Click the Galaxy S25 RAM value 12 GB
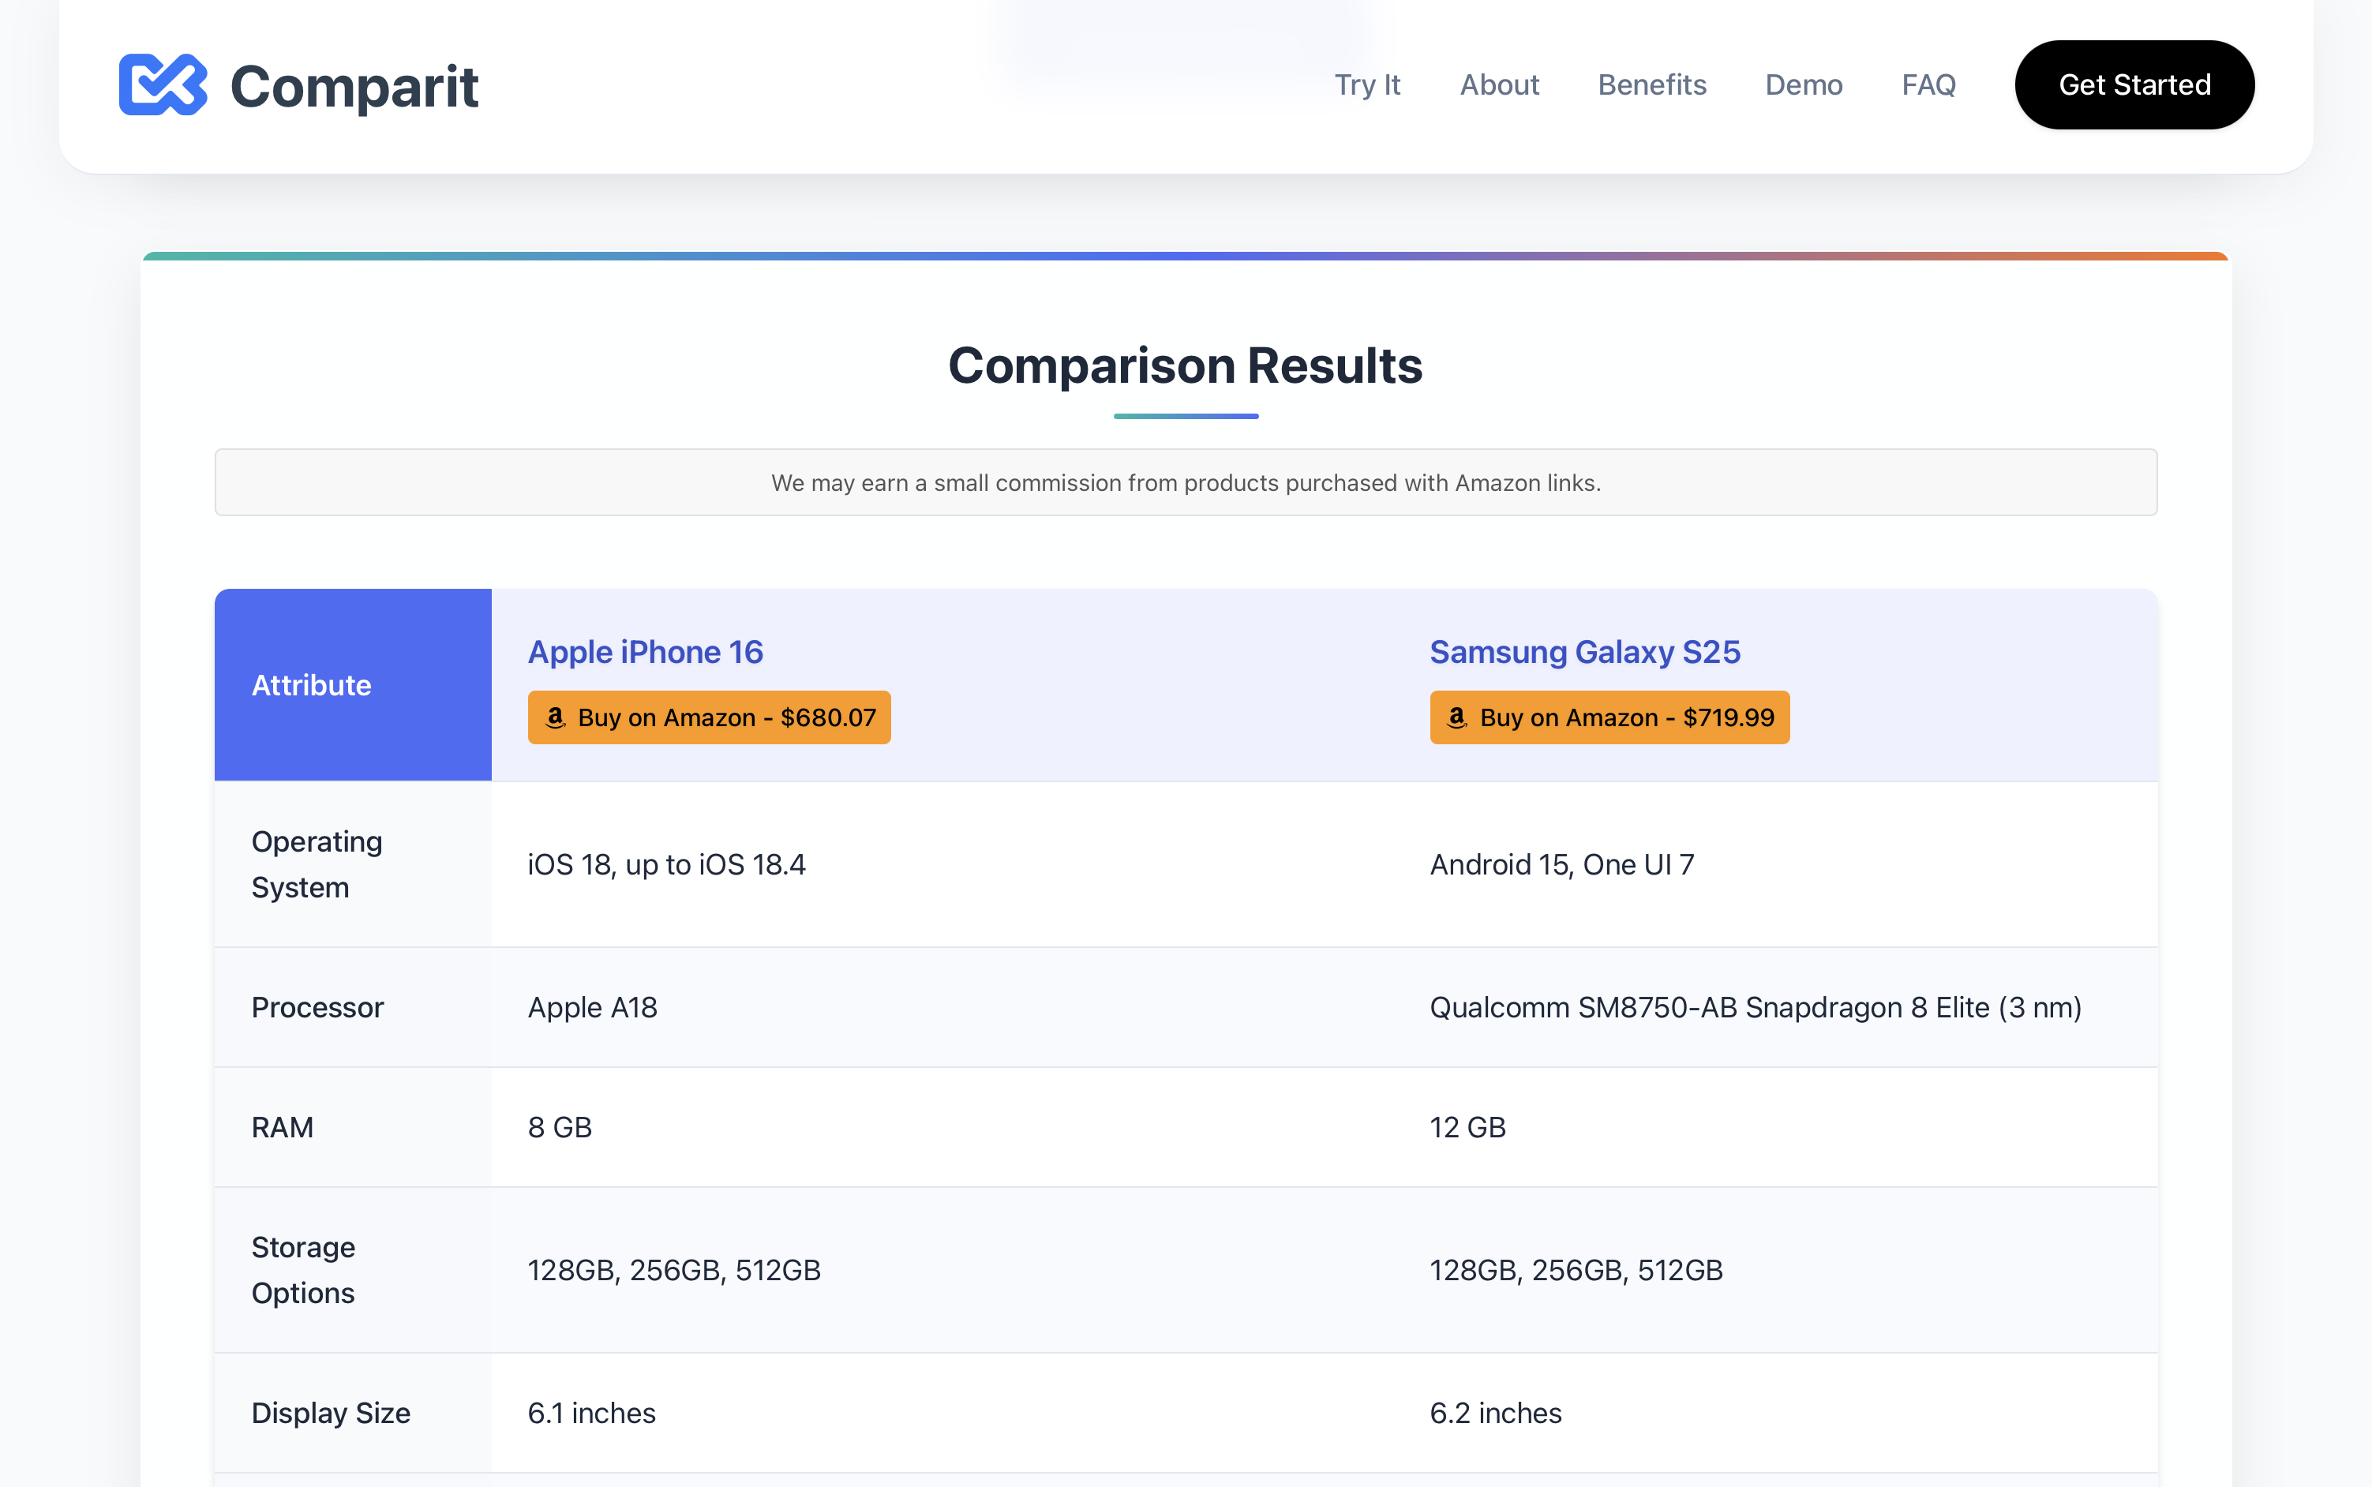2372x1487 pixels. coord(1467,1127)
